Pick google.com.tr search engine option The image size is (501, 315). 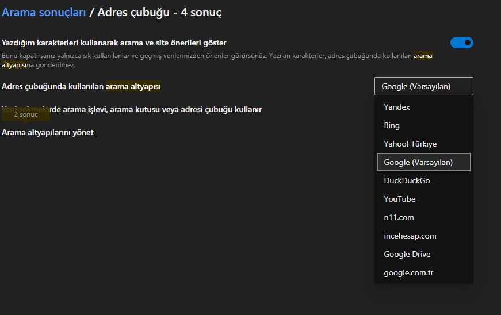pyautogui.click(x=408, y=272)
